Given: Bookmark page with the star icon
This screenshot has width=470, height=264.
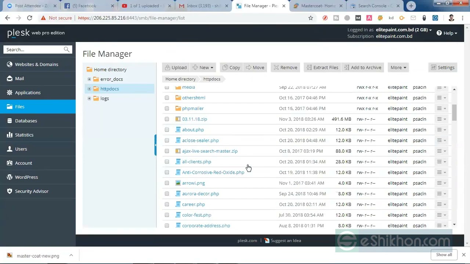Looking at the screenshot, I should click(311, 18).
